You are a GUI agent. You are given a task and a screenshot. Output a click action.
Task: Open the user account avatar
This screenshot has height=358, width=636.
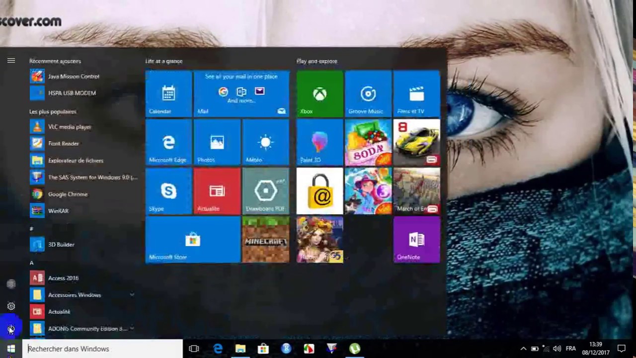tap(11, 284)
